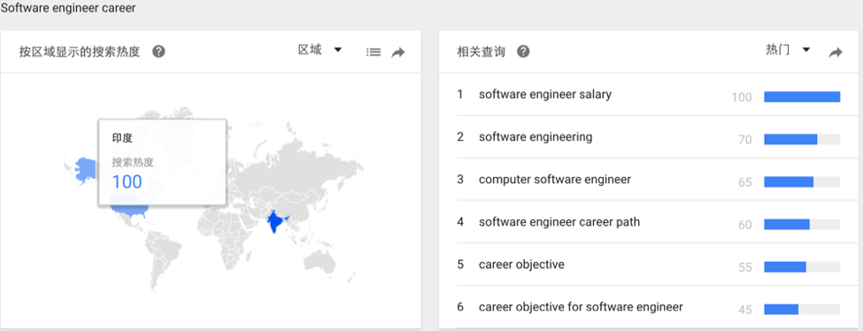Click the blue bar for score 100
This screenshot has height=331, width=863.
coord(802,97)
